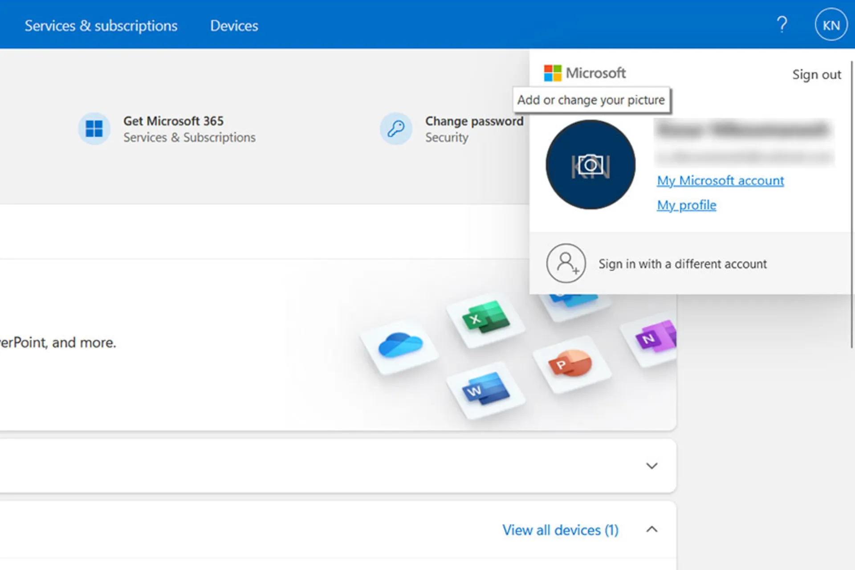
Task: Click View all devices (1) link
Action: tap(560, 530)
